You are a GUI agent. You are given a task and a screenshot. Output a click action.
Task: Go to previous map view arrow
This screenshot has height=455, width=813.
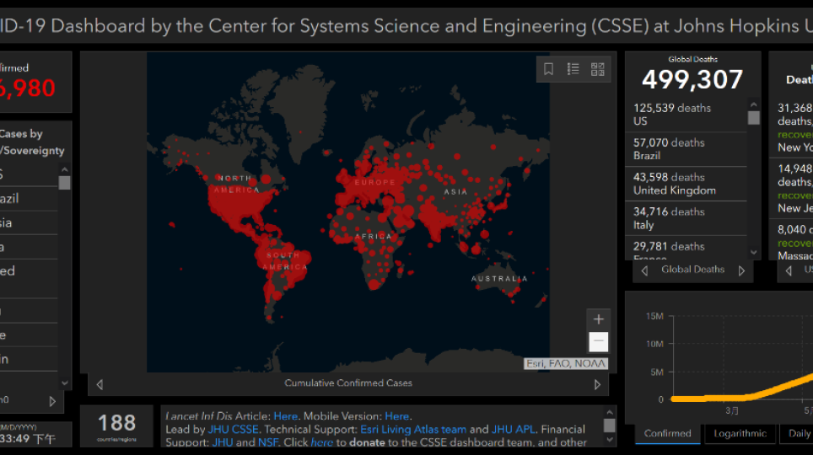(100, 384)
